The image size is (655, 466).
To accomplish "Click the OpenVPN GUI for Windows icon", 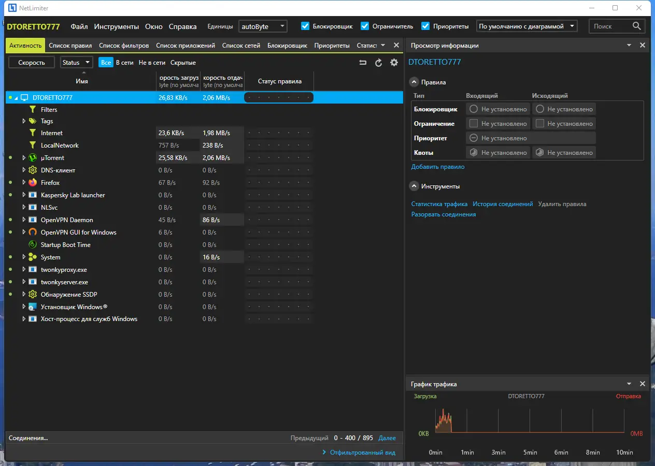I will (x=33, y=232).
